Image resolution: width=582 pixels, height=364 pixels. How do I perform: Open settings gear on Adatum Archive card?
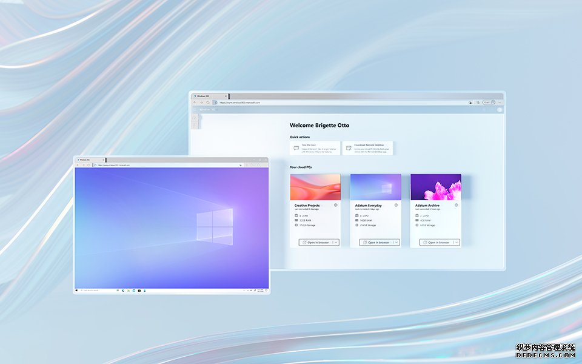click(457, 204)
